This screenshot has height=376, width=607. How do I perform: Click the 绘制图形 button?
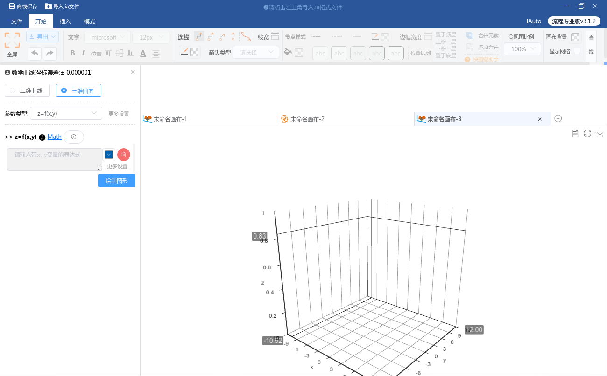point(117,181)
